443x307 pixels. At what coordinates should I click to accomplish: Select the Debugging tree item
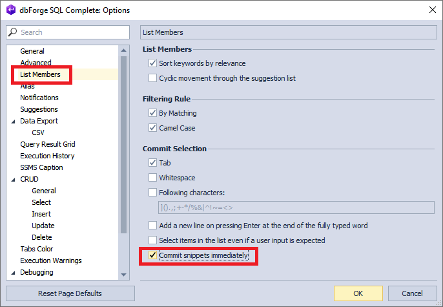pos(36,272)
